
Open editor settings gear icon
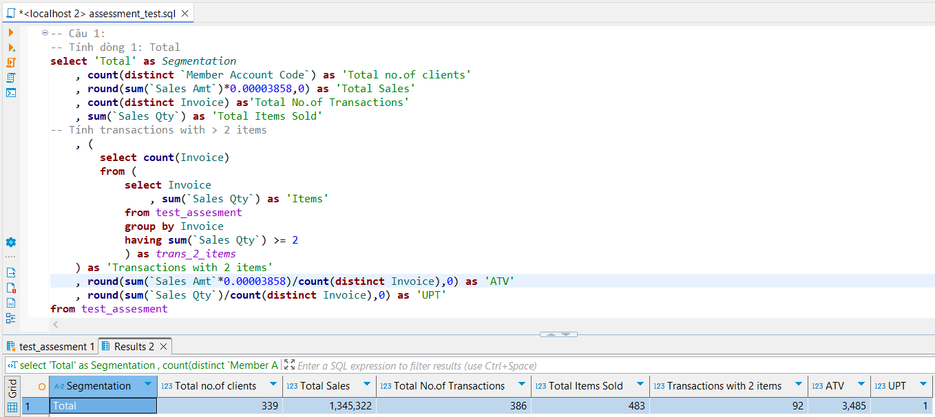click(x=11, y=242)
